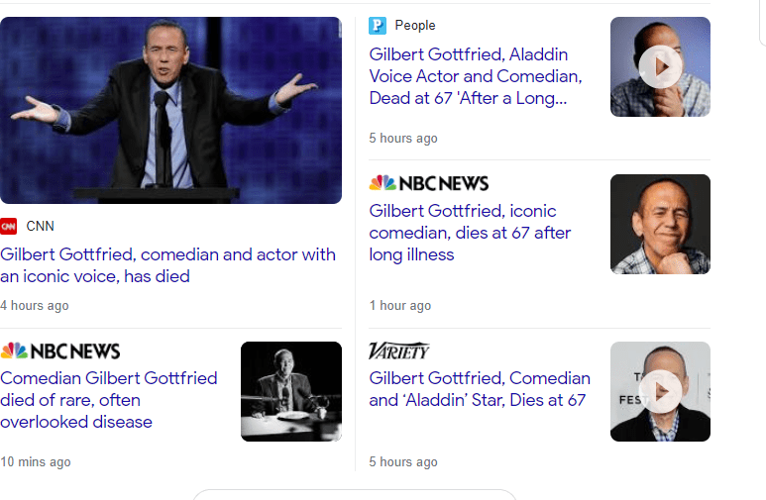Click the '1 hour ago' timestamp
Viewport: 766px width, 500px height.
tap(400, 306)
